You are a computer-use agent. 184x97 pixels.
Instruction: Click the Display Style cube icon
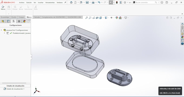coord(106,18)
